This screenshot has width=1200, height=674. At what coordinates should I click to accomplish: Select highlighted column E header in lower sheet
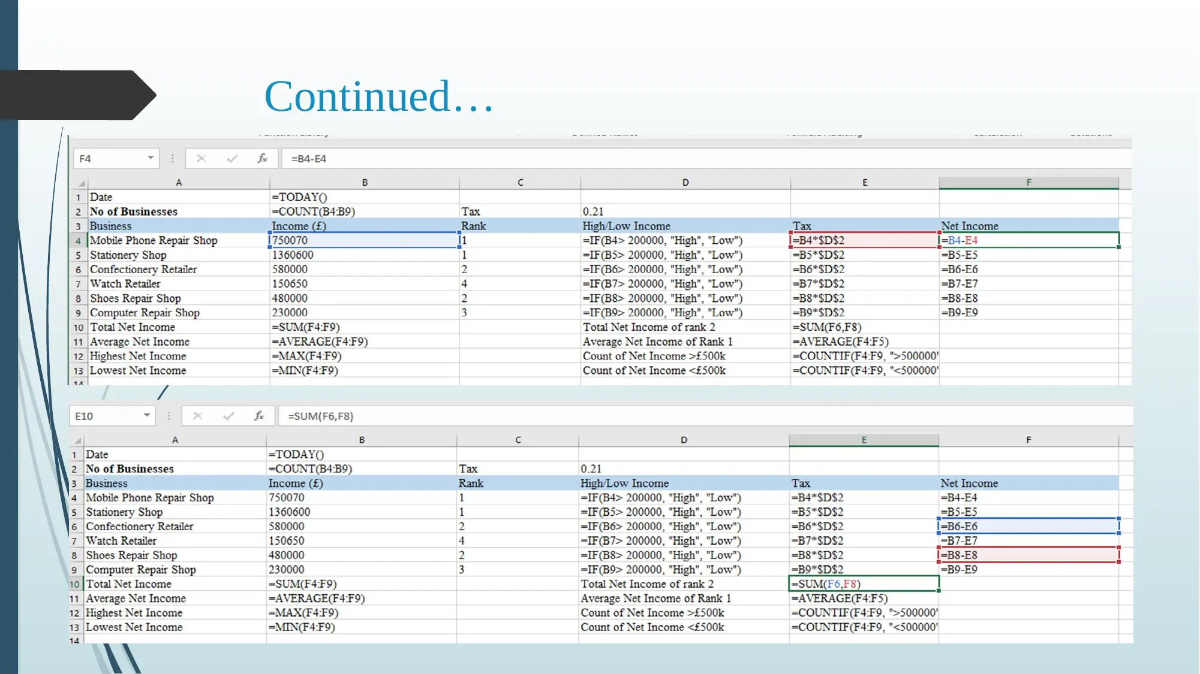(x=864, y=440)
